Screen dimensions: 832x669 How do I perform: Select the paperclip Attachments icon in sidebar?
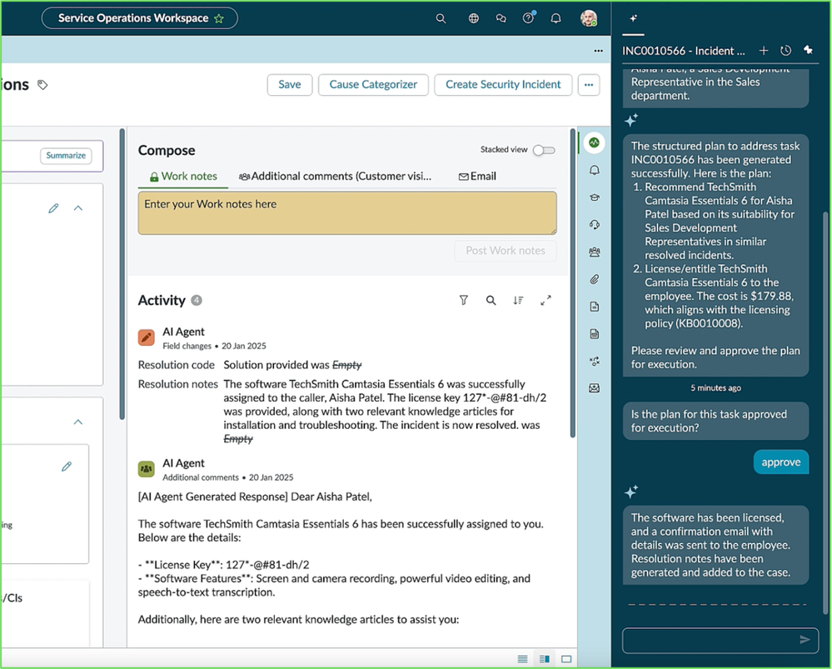tap(593, 279)
